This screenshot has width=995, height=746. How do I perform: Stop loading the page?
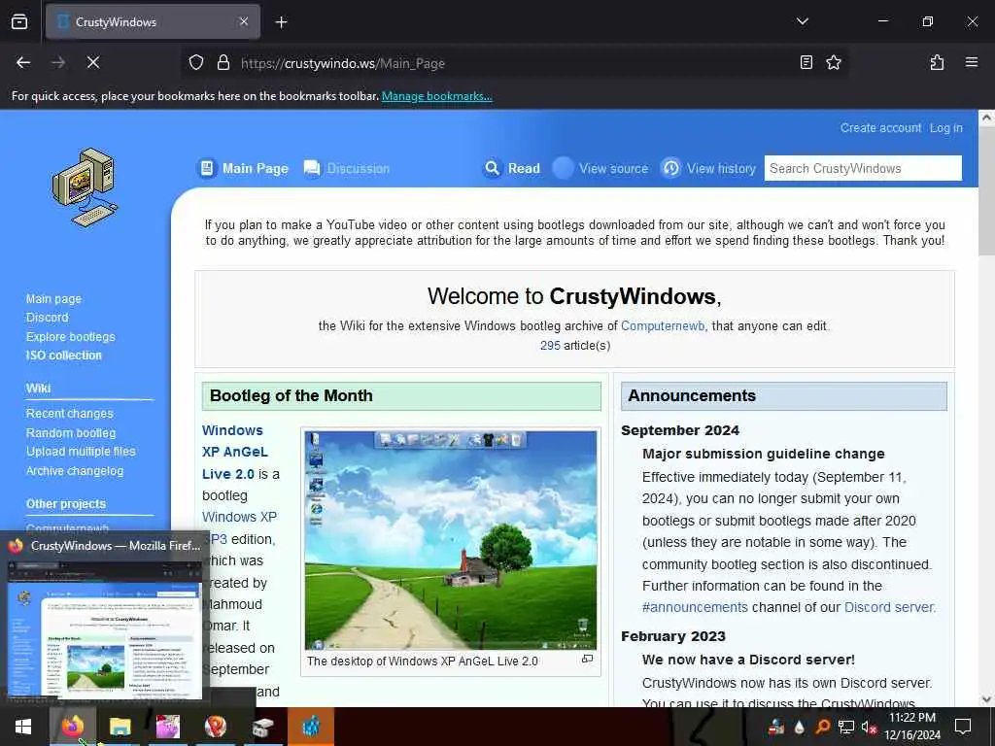pyautogui.click(x=93, y=62)
